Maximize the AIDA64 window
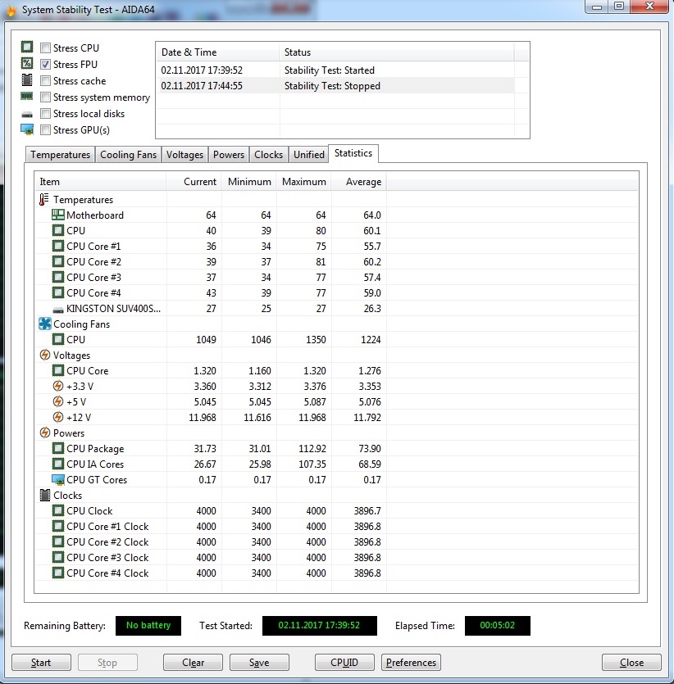 [x=619, y=6]
